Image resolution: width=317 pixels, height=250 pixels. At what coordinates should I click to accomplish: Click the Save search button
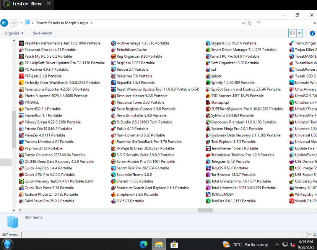coord(42,33)
